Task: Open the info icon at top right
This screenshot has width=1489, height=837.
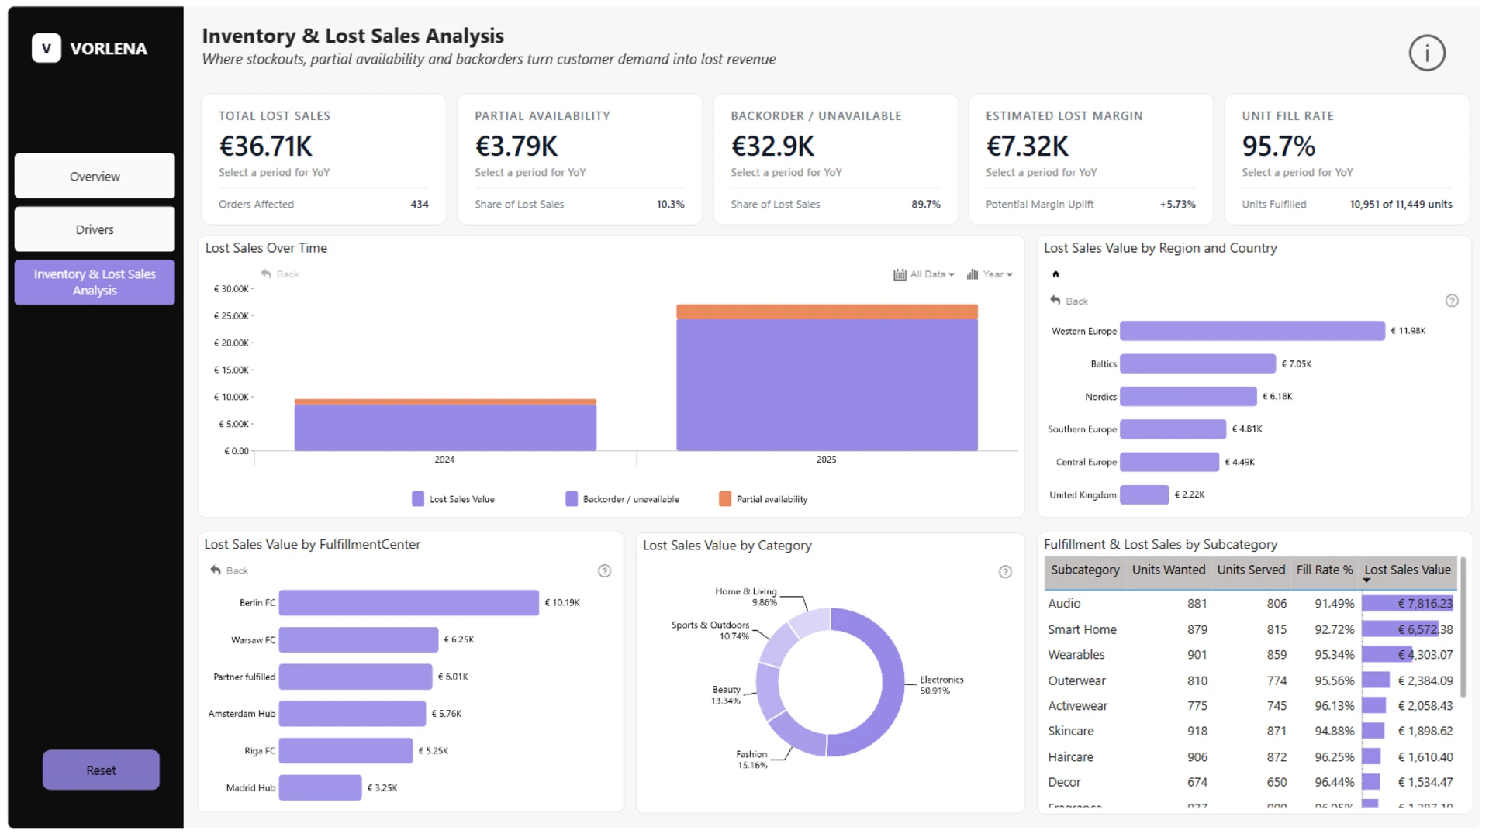Action: tap(1427, 53)
